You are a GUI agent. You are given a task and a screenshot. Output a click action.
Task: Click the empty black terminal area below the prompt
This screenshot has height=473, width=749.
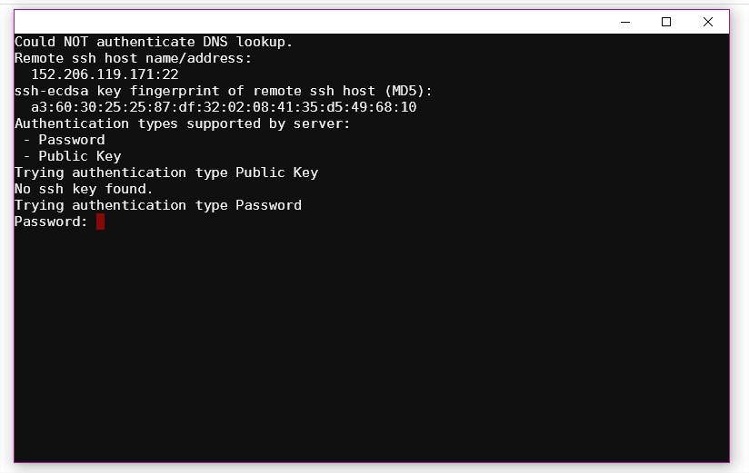372,346
